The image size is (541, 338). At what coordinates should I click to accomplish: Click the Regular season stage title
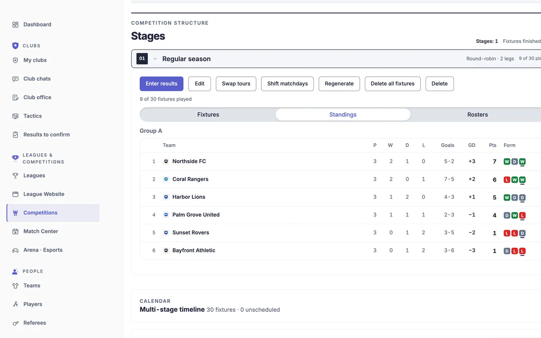coord(187,59)
